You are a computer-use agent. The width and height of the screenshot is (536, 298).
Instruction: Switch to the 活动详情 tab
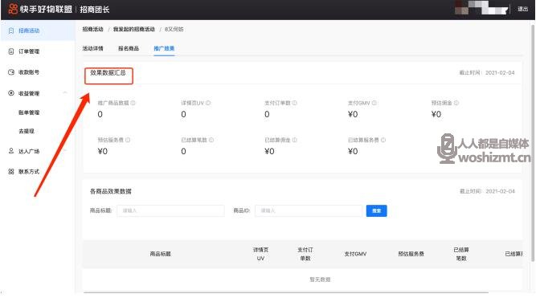(92, 48)
